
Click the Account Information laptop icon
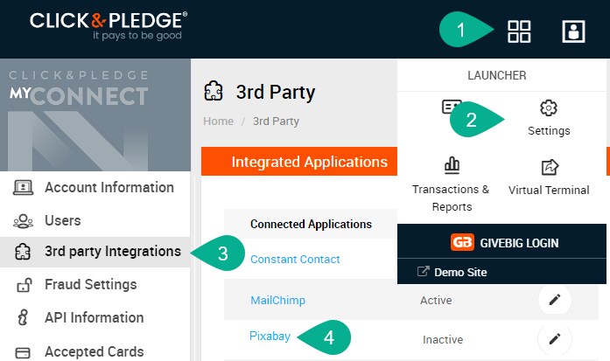coord(23,187)
